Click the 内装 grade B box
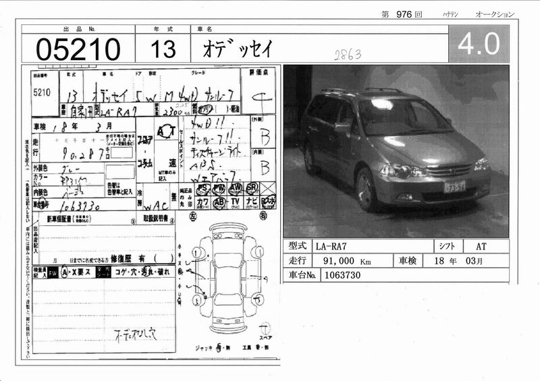 click(x=264, y=167)
